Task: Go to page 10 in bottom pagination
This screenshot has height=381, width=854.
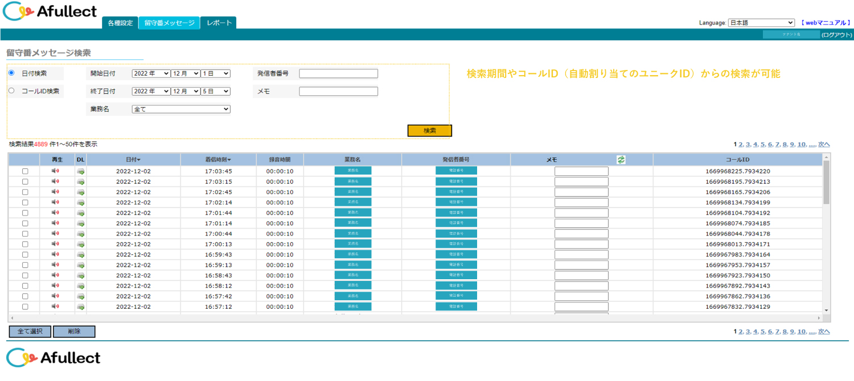Action: (802, 332)
